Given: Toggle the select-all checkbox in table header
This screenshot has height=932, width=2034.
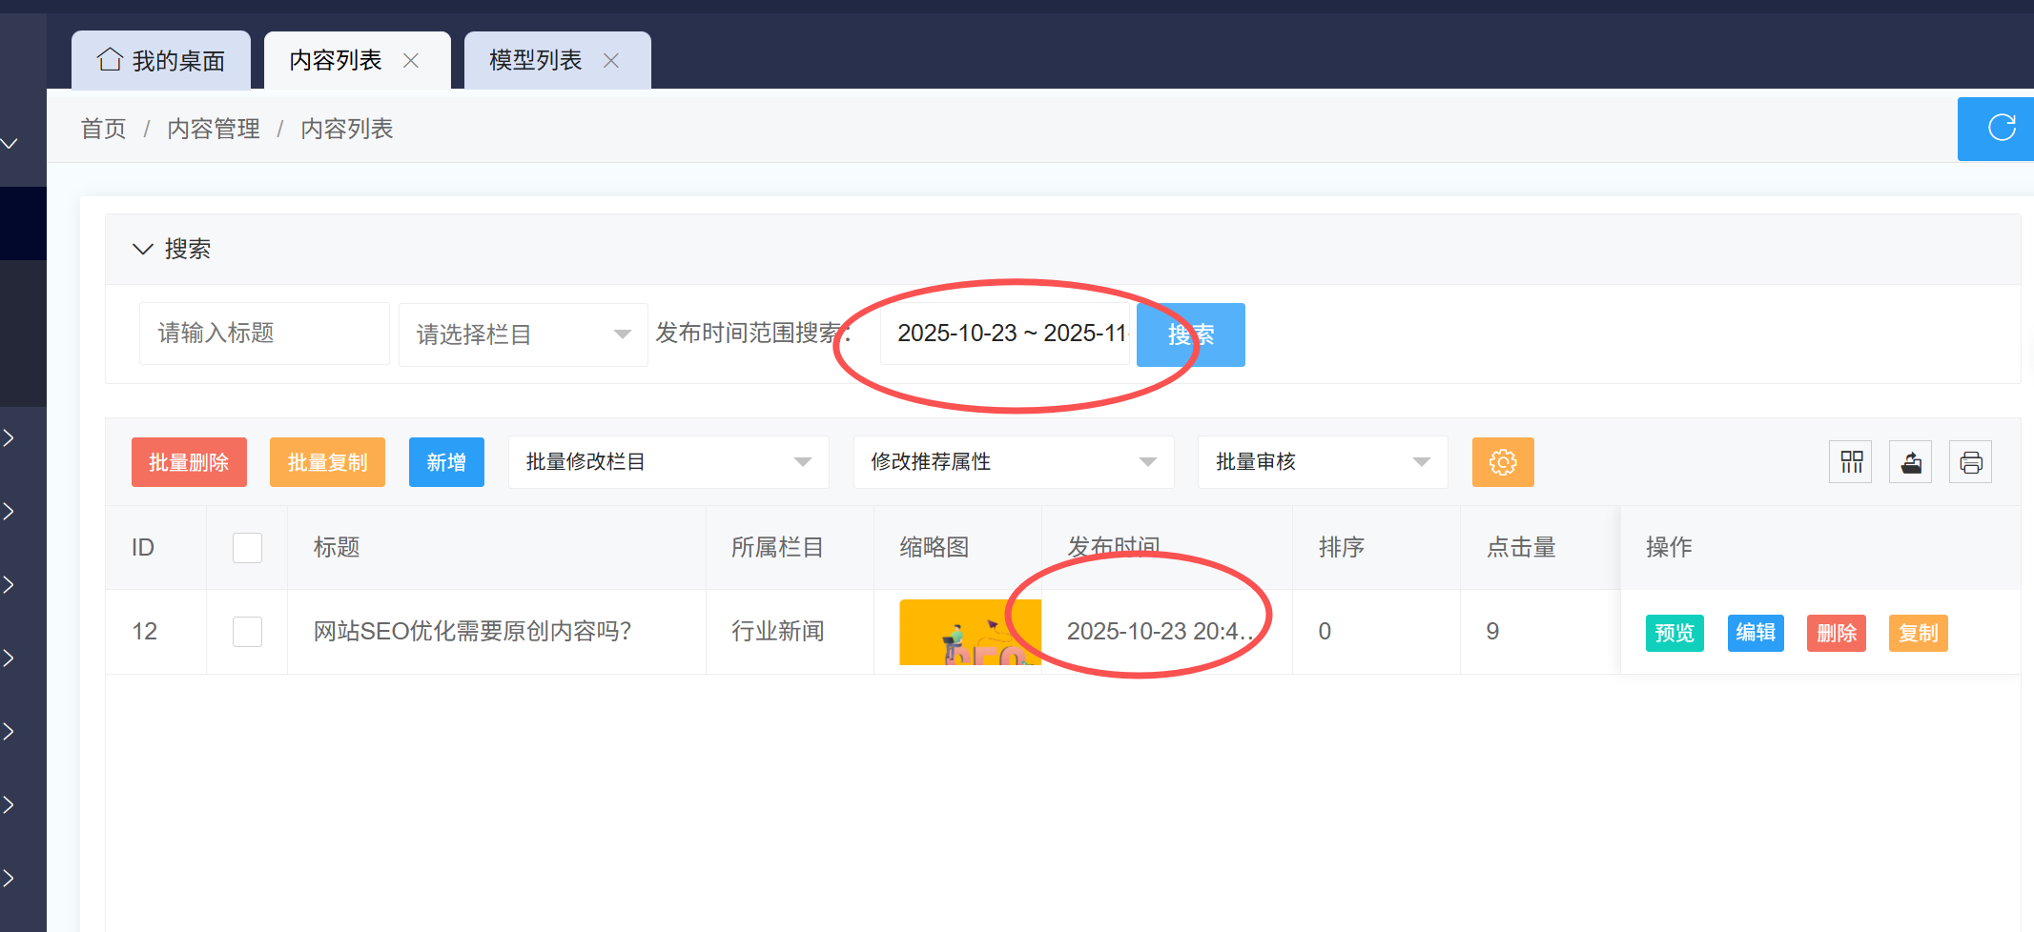Looking at the screenshot, I should [247, 548].
